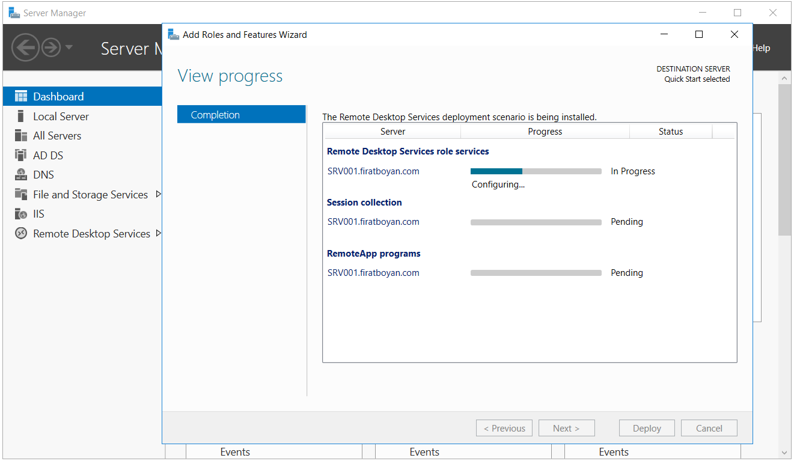Click the Remote Desktop Services icon

pos(21,234)
